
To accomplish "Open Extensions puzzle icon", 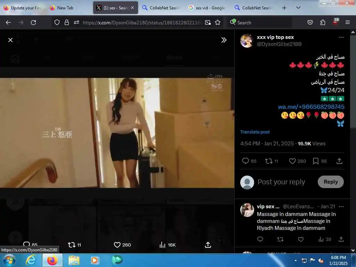I will (x=323, y=22).
